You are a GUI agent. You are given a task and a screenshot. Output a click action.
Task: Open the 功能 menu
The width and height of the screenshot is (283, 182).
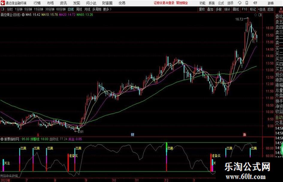[x=202, y=3]
